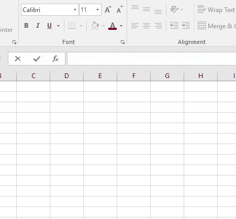This screenshot has width=236, height=219.
Task: Expand the Font size dropdown list
Action: (x=98, y=10)
